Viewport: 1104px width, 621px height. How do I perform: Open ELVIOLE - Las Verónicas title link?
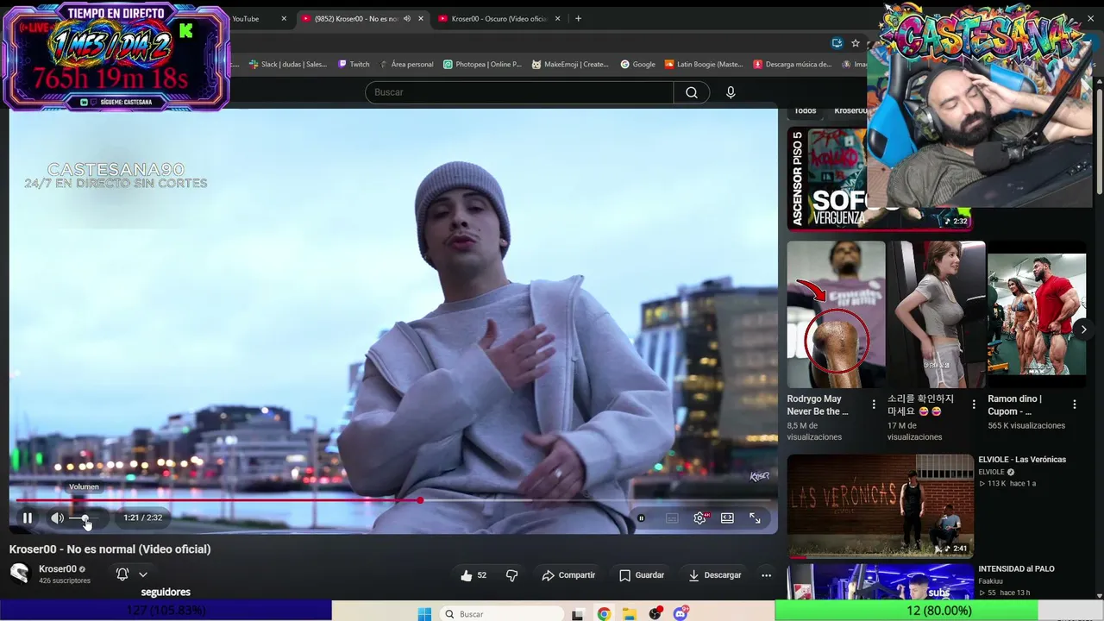coord(1022,460)
